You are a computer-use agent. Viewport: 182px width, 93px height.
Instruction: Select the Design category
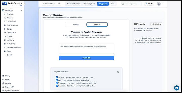pyautogui.click(x=9, y=29)
